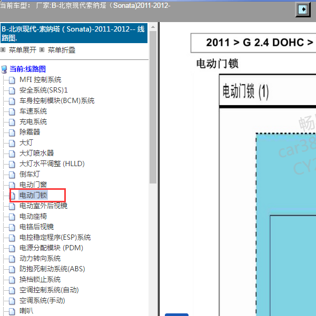Click page icon next to 车身控制模块(BCM)系统
This screenshot has height=316, width=316.
coord(12,101)
